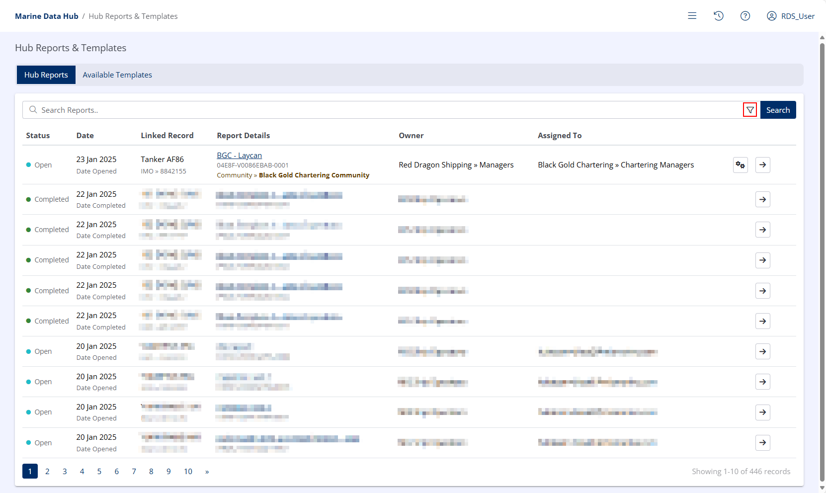The height and width of the screenshot is (493, 826).
Task: Open the first Completed report arrow
Action: pyautogui.click(x=762, y=199)
